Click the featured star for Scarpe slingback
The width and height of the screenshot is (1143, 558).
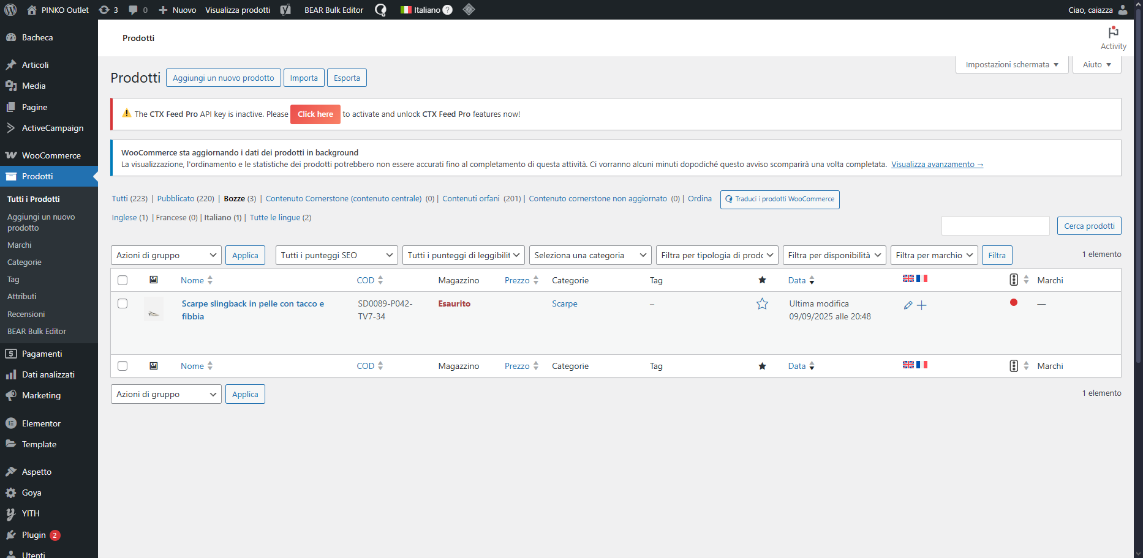pyautogui.click(x=762, y=303)
